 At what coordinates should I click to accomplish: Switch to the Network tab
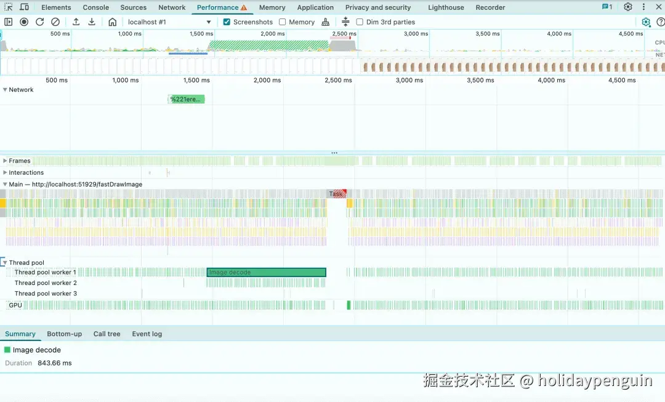[x=172, y=7]
